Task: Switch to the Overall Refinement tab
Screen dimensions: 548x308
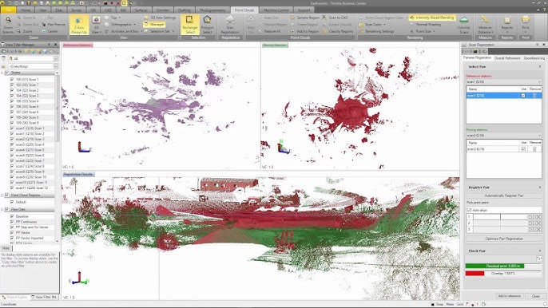Action: [x=507, y=58]
